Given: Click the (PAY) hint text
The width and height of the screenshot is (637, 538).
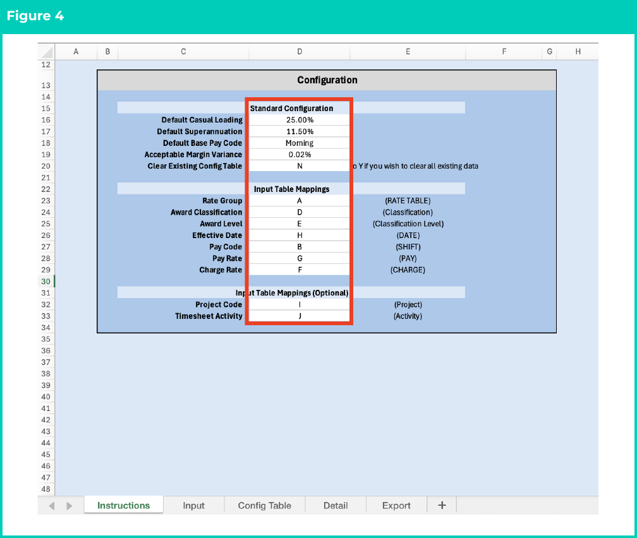Looking at the screenshot, I should tap(408, 258).
